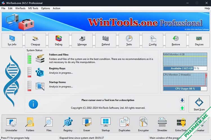Viewport: 211px width, 140px height.
Task: Open the Help menu
Action: coord(207,8)
